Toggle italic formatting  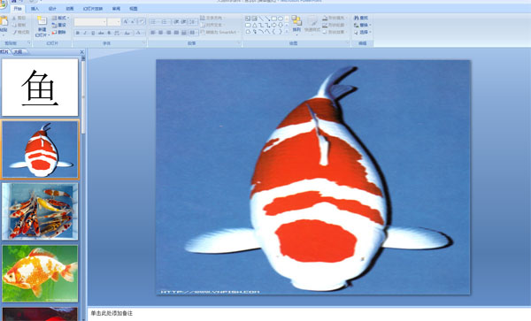(85, 33)
